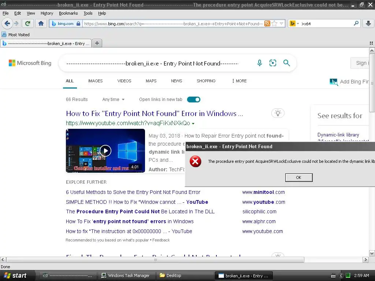Viewport: 375px width, 281px height.
Task: Click the Feedback link
Action: [161, 240]
